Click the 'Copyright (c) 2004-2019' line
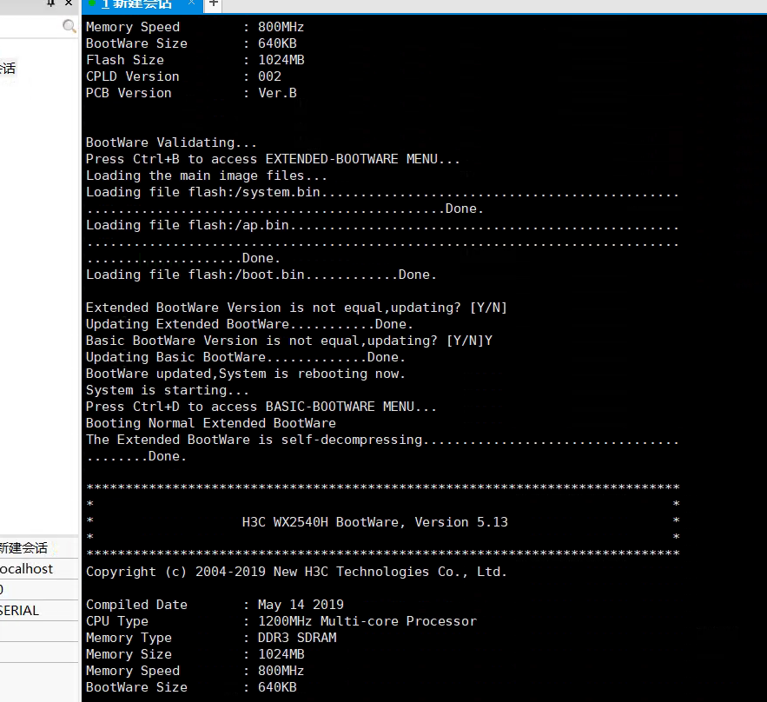 coord(296,572)
